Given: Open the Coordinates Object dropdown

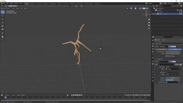Looking at the screenshot, I should (x=173, y=67).
